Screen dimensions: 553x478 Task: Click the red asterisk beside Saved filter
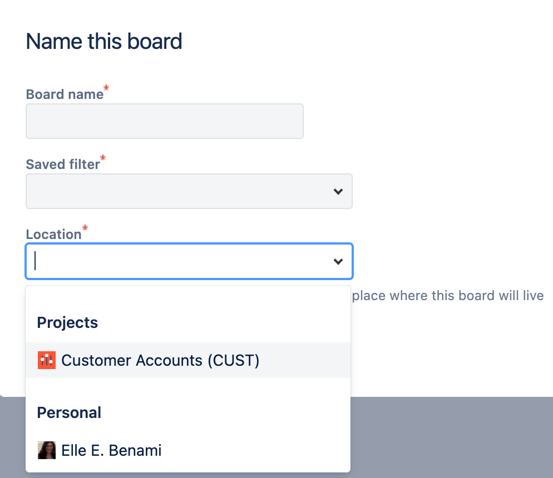coord(103,159)
